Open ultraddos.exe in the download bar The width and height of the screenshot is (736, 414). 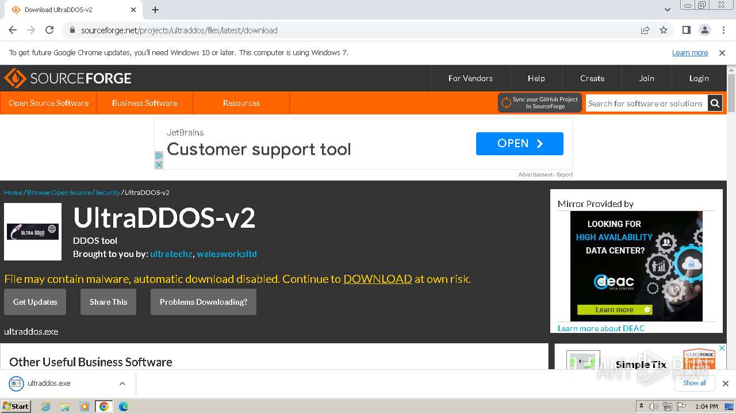(49, 384)
